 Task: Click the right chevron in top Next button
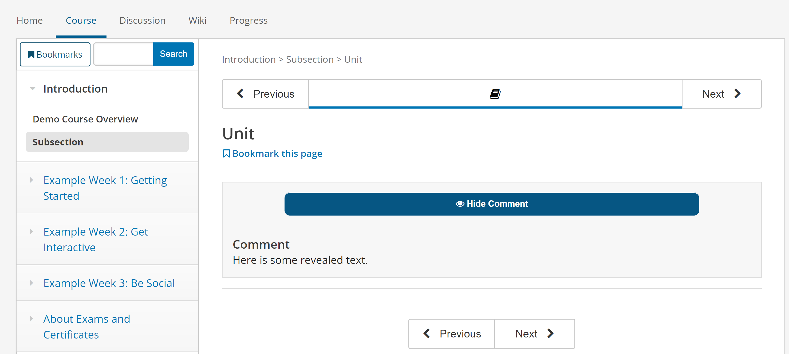pyautogui.click(x=737, y=93)
